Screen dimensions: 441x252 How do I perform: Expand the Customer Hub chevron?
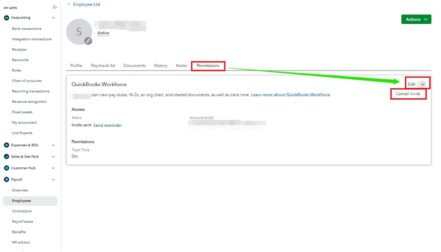point(53,168)
